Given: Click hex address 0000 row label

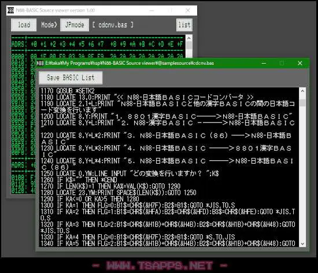Looking at the screenshot, I should pos(18,57).
